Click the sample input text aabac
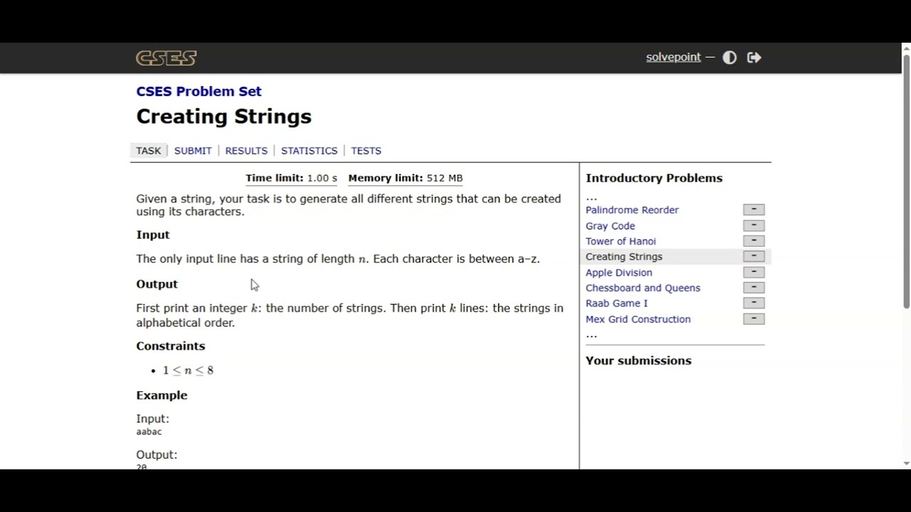The image size is (911, 512). pos(149,432)
